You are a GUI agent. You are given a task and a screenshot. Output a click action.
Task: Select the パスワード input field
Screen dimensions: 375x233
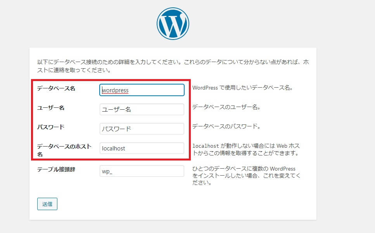[142, 129]
